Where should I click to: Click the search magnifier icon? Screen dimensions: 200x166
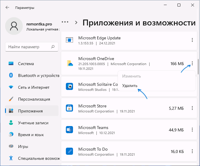tap(53, 47)
